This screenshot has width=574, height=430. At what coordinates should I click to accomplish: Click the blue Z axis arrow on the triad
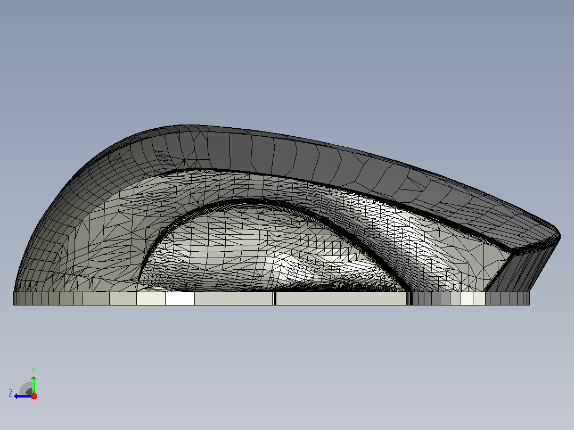[x=22, y=396]
